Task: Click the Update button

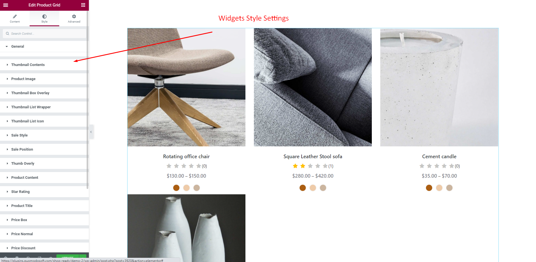Action: pyautogui.click(x=68, y=256)
